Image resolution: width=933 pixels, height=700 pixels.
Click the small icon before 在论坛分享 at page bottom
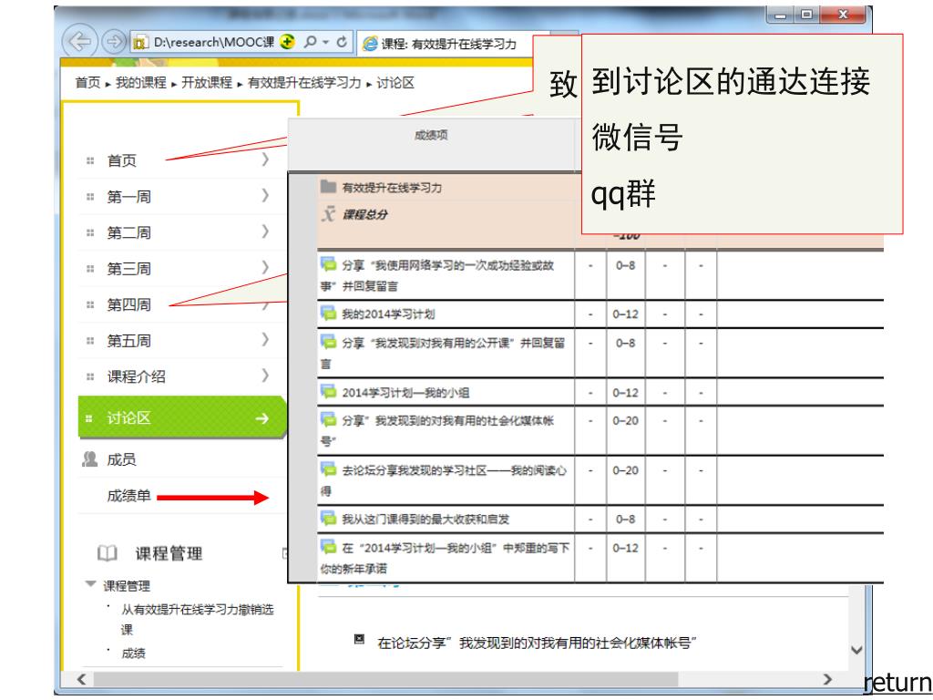(x=359, y=639)
